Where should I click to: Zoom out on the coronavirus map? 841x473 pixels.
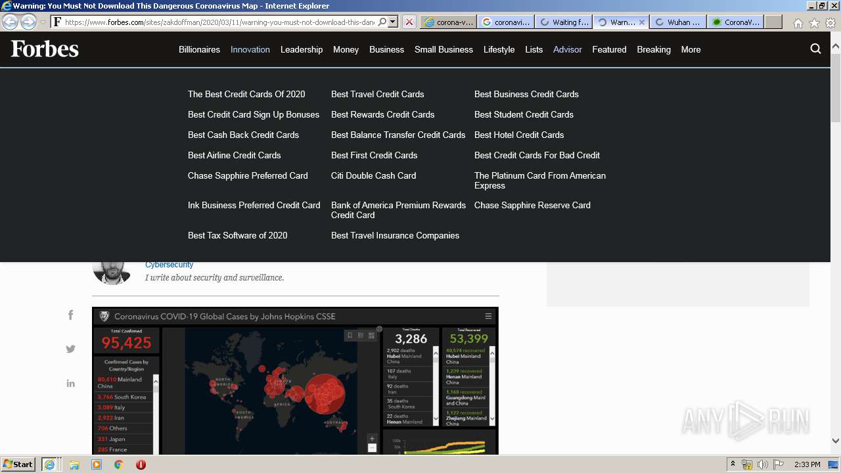[372, 448]
